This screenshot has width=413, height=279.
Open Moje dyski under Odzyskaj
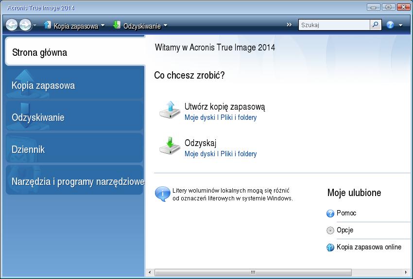point(200,154)
